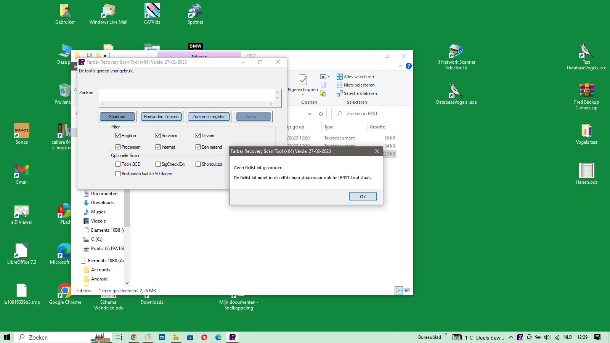Select the Fred Backup Catraxx.zip icon

(x=586, y=97)
